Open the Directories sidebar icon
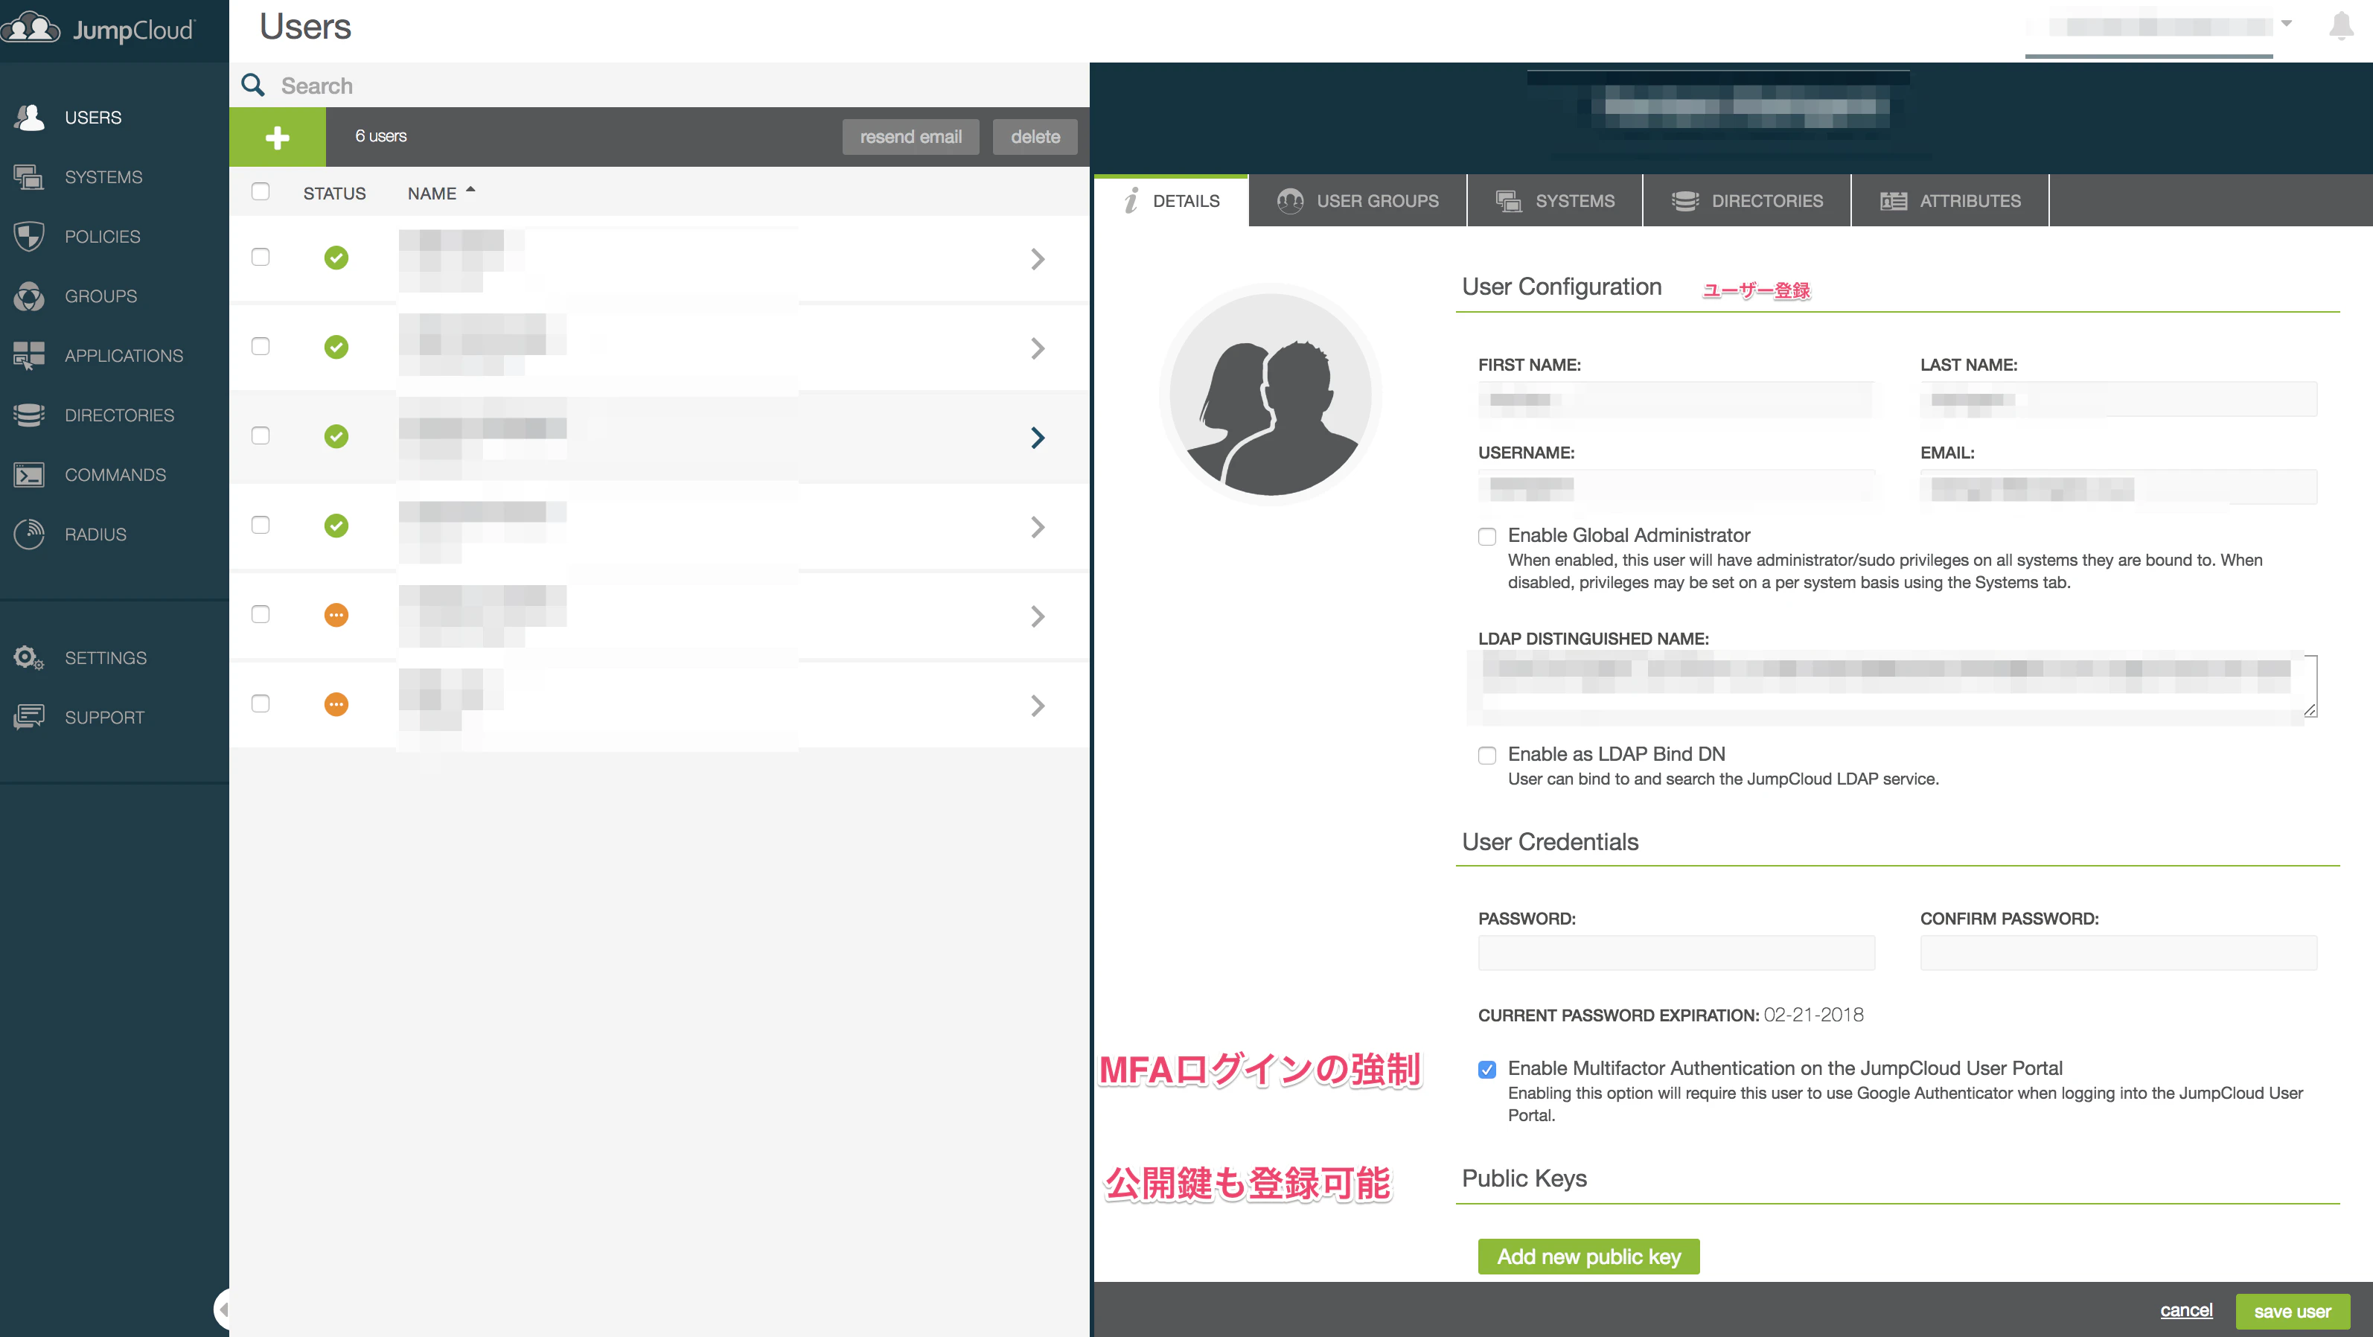2373x1337 pixels. (30, 415)
